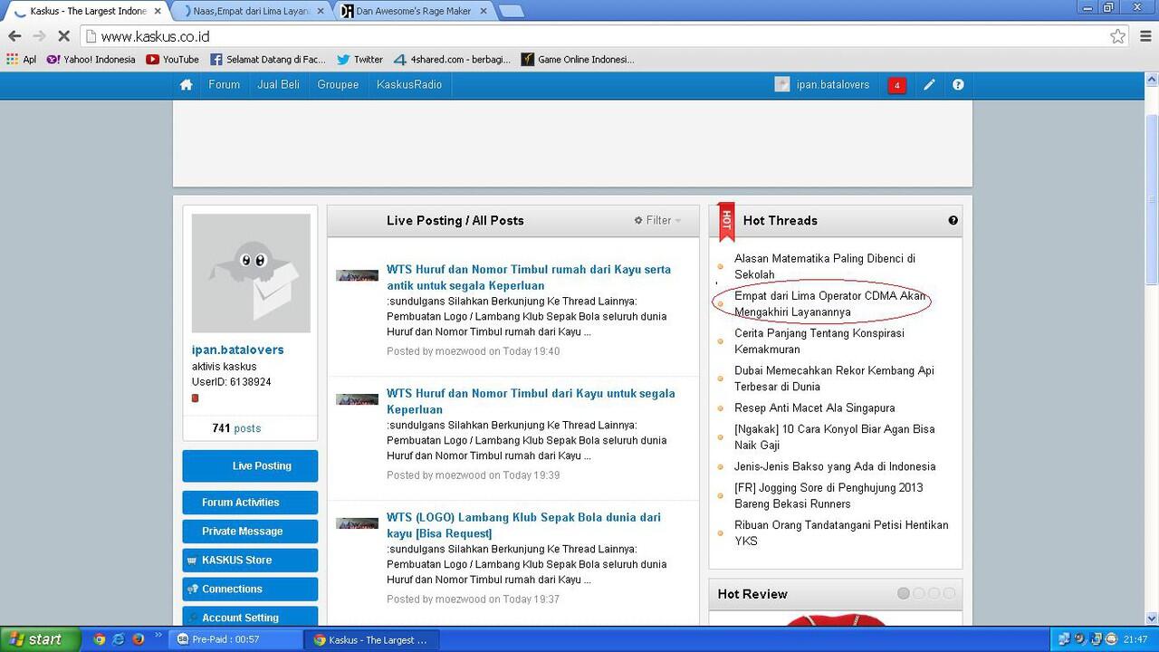Open thread Resep Anti Macet Ala Singapura
The height and width of the screenshot is (652, 1159).
(x=815, y=407)
